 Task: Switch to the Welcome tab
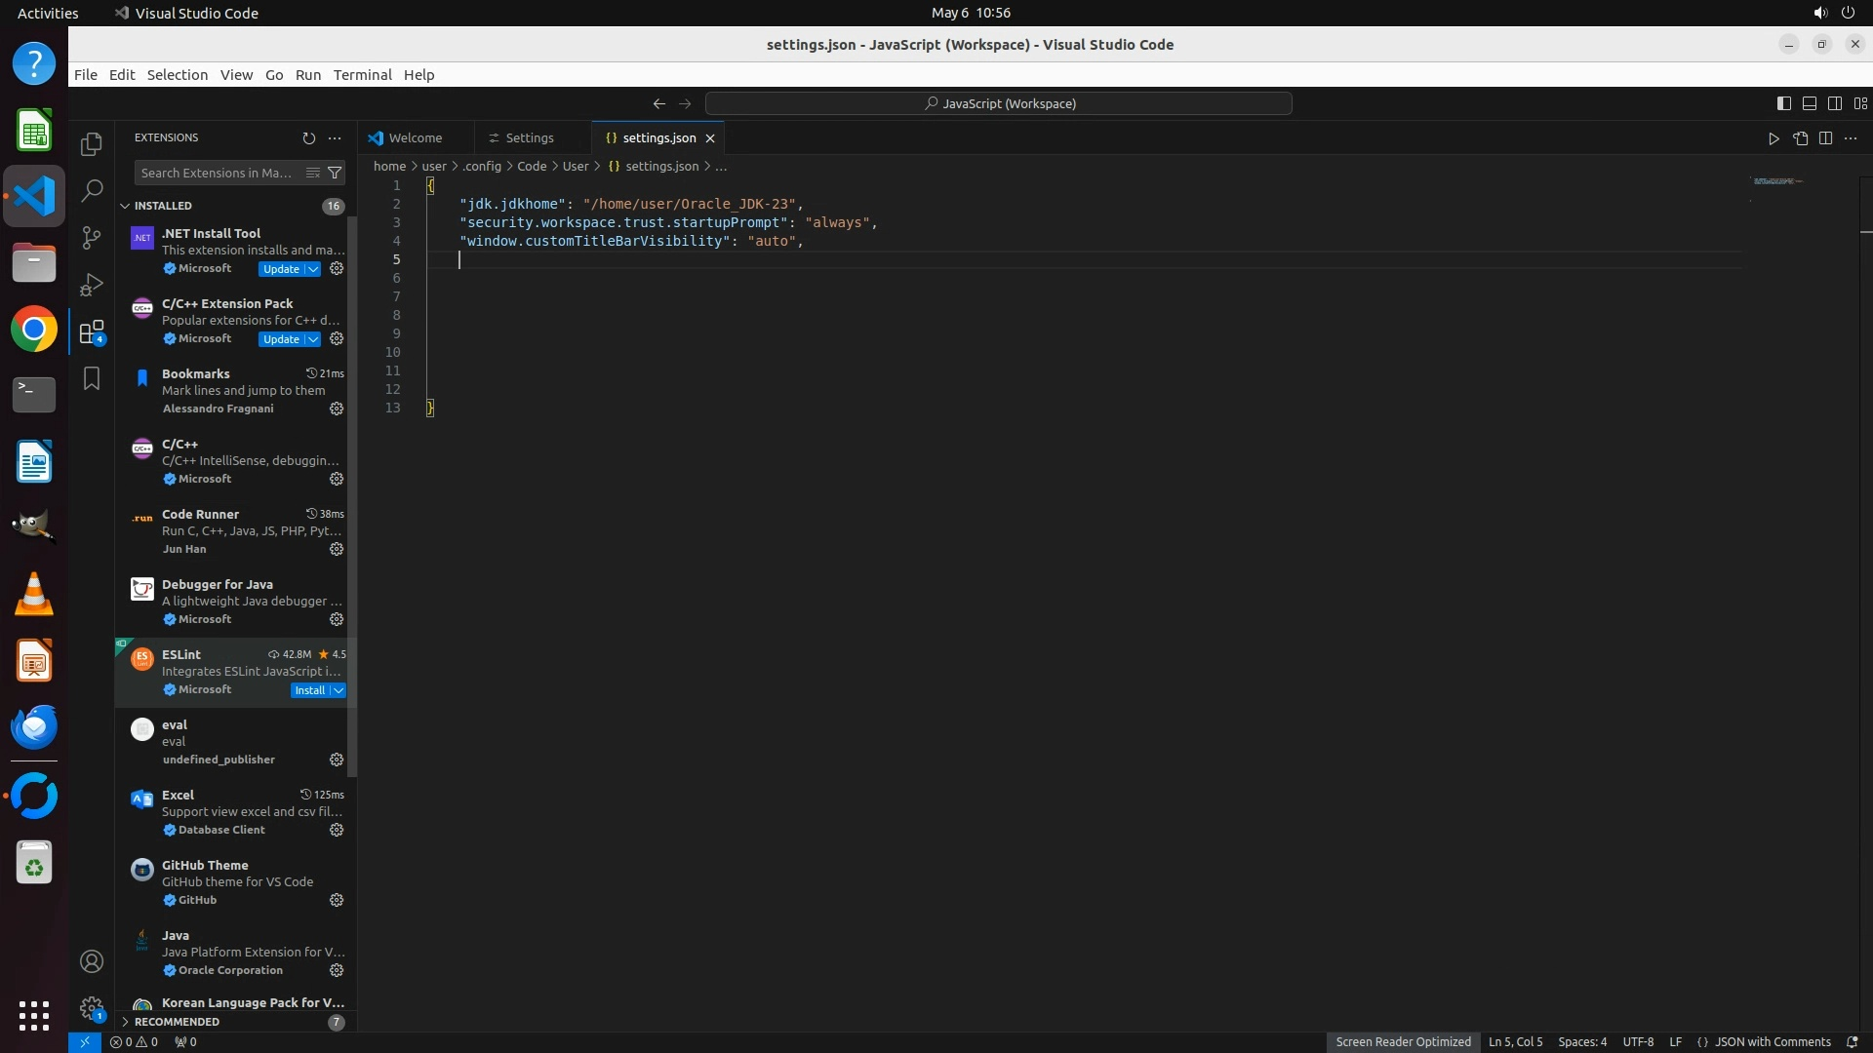[x=415, y=138]
